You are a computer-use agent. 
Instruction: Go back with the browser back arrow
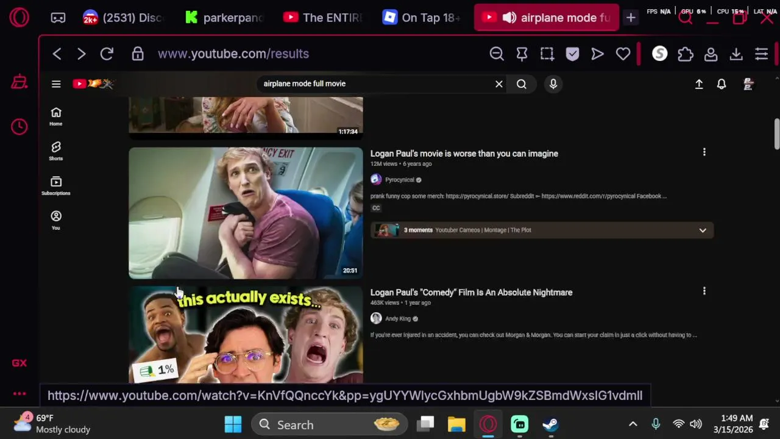point(57,54)
